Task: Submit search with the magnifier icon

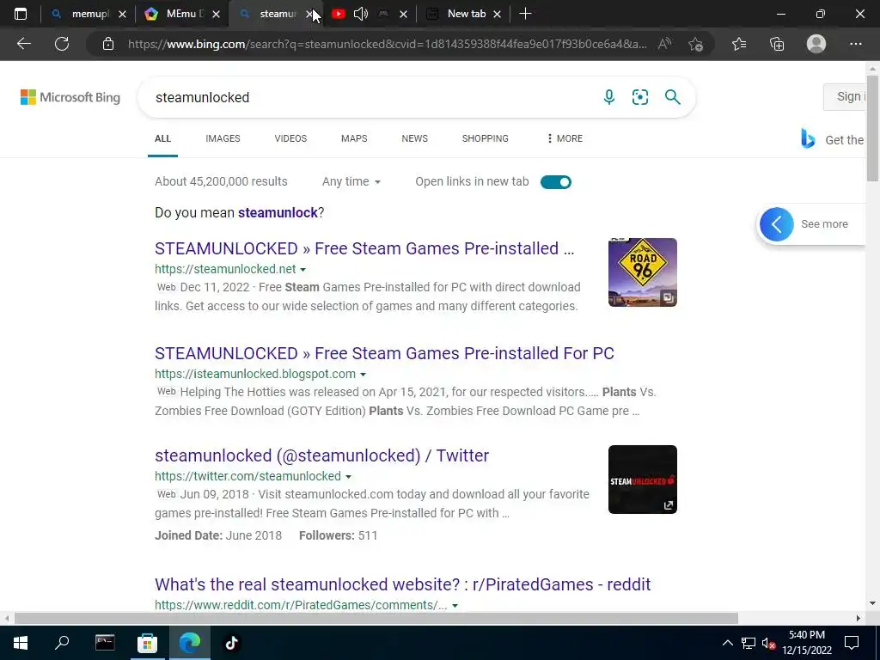Action: (x=672, y=97)
